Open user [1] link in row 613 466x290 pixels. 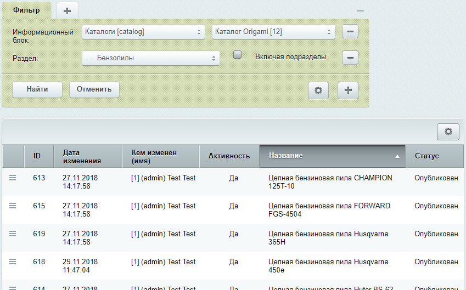coord(135,178)
